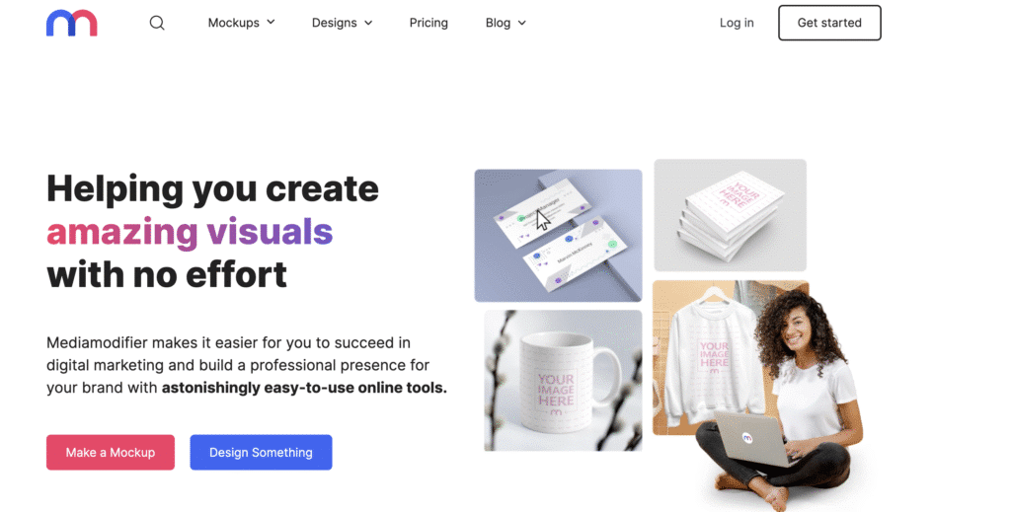The width and height of the screenshot is (1011, 512).
Task: Select the white mug mockup thumbnail
Action: click(563, 381)
